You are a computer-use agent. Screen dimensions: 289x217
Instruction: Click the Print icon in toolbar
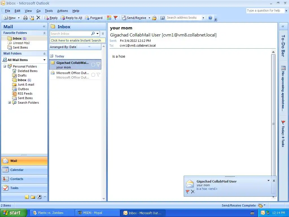pos(25,18)
